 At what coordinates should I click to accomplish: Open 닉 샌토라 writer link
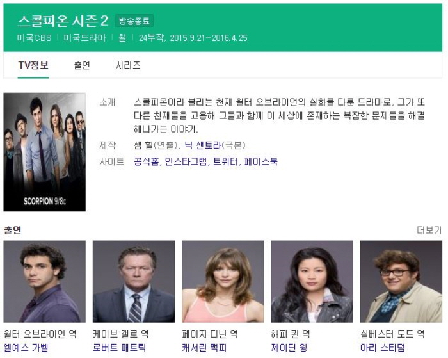coord(203,145)
